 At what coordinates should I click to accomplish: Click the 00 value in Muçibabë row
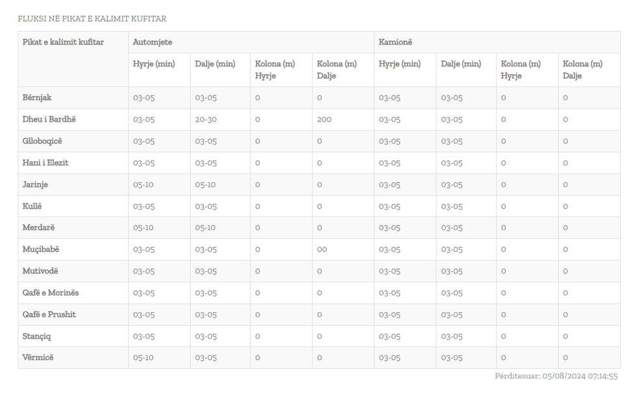tap(322, 250)
